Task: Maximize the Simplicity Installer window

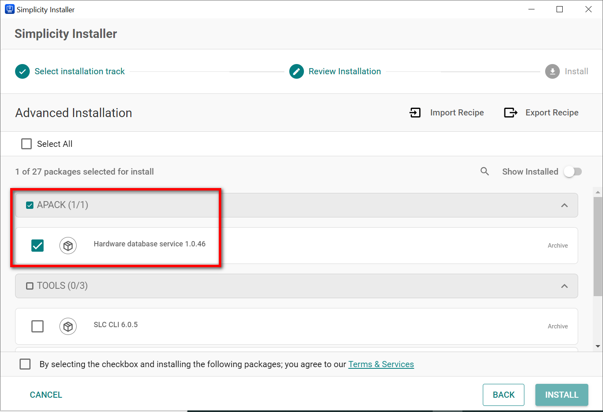Action: [560, 9]
